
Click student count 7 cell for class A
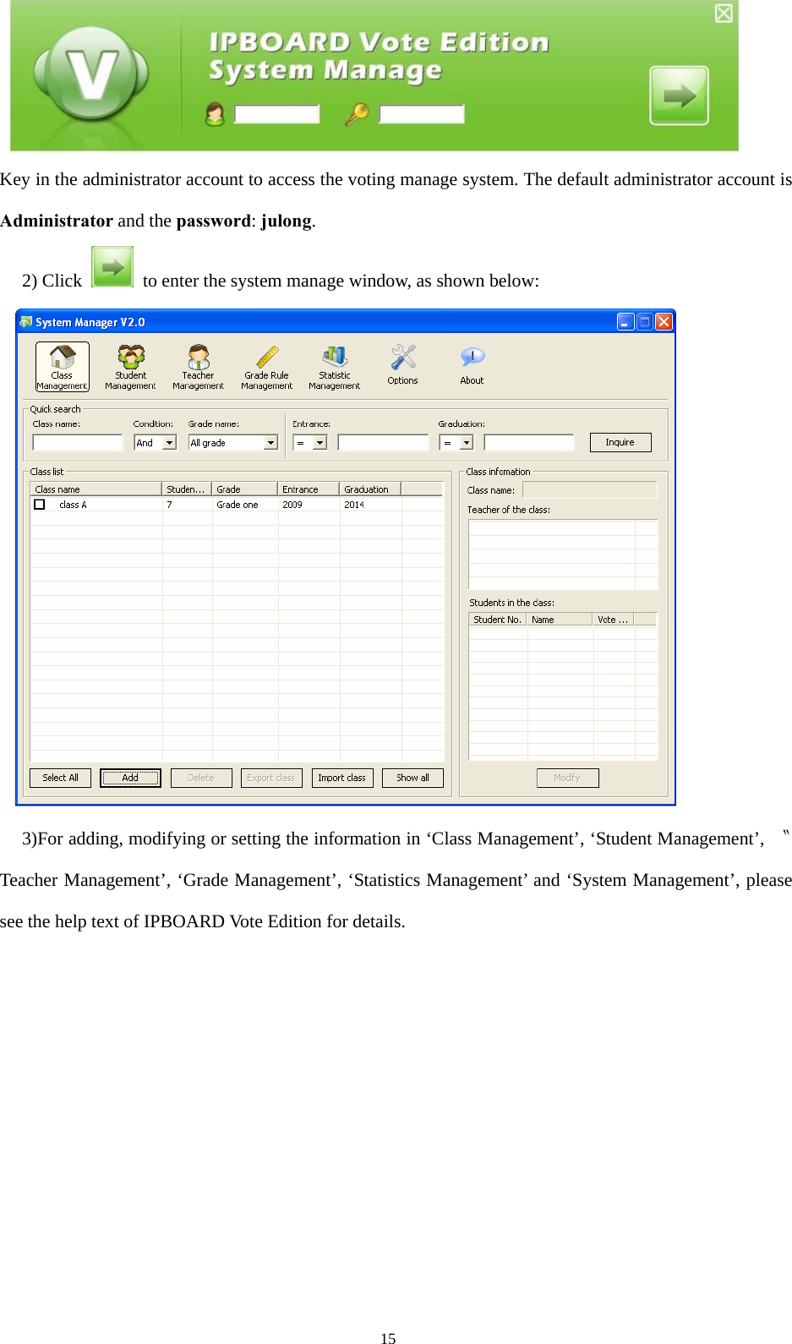pyautogui.click(x=170, y=505)
